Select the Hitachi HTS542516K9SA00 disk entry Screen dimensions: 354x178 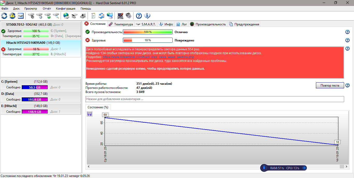pyautogui.click(x=41, y=48)
